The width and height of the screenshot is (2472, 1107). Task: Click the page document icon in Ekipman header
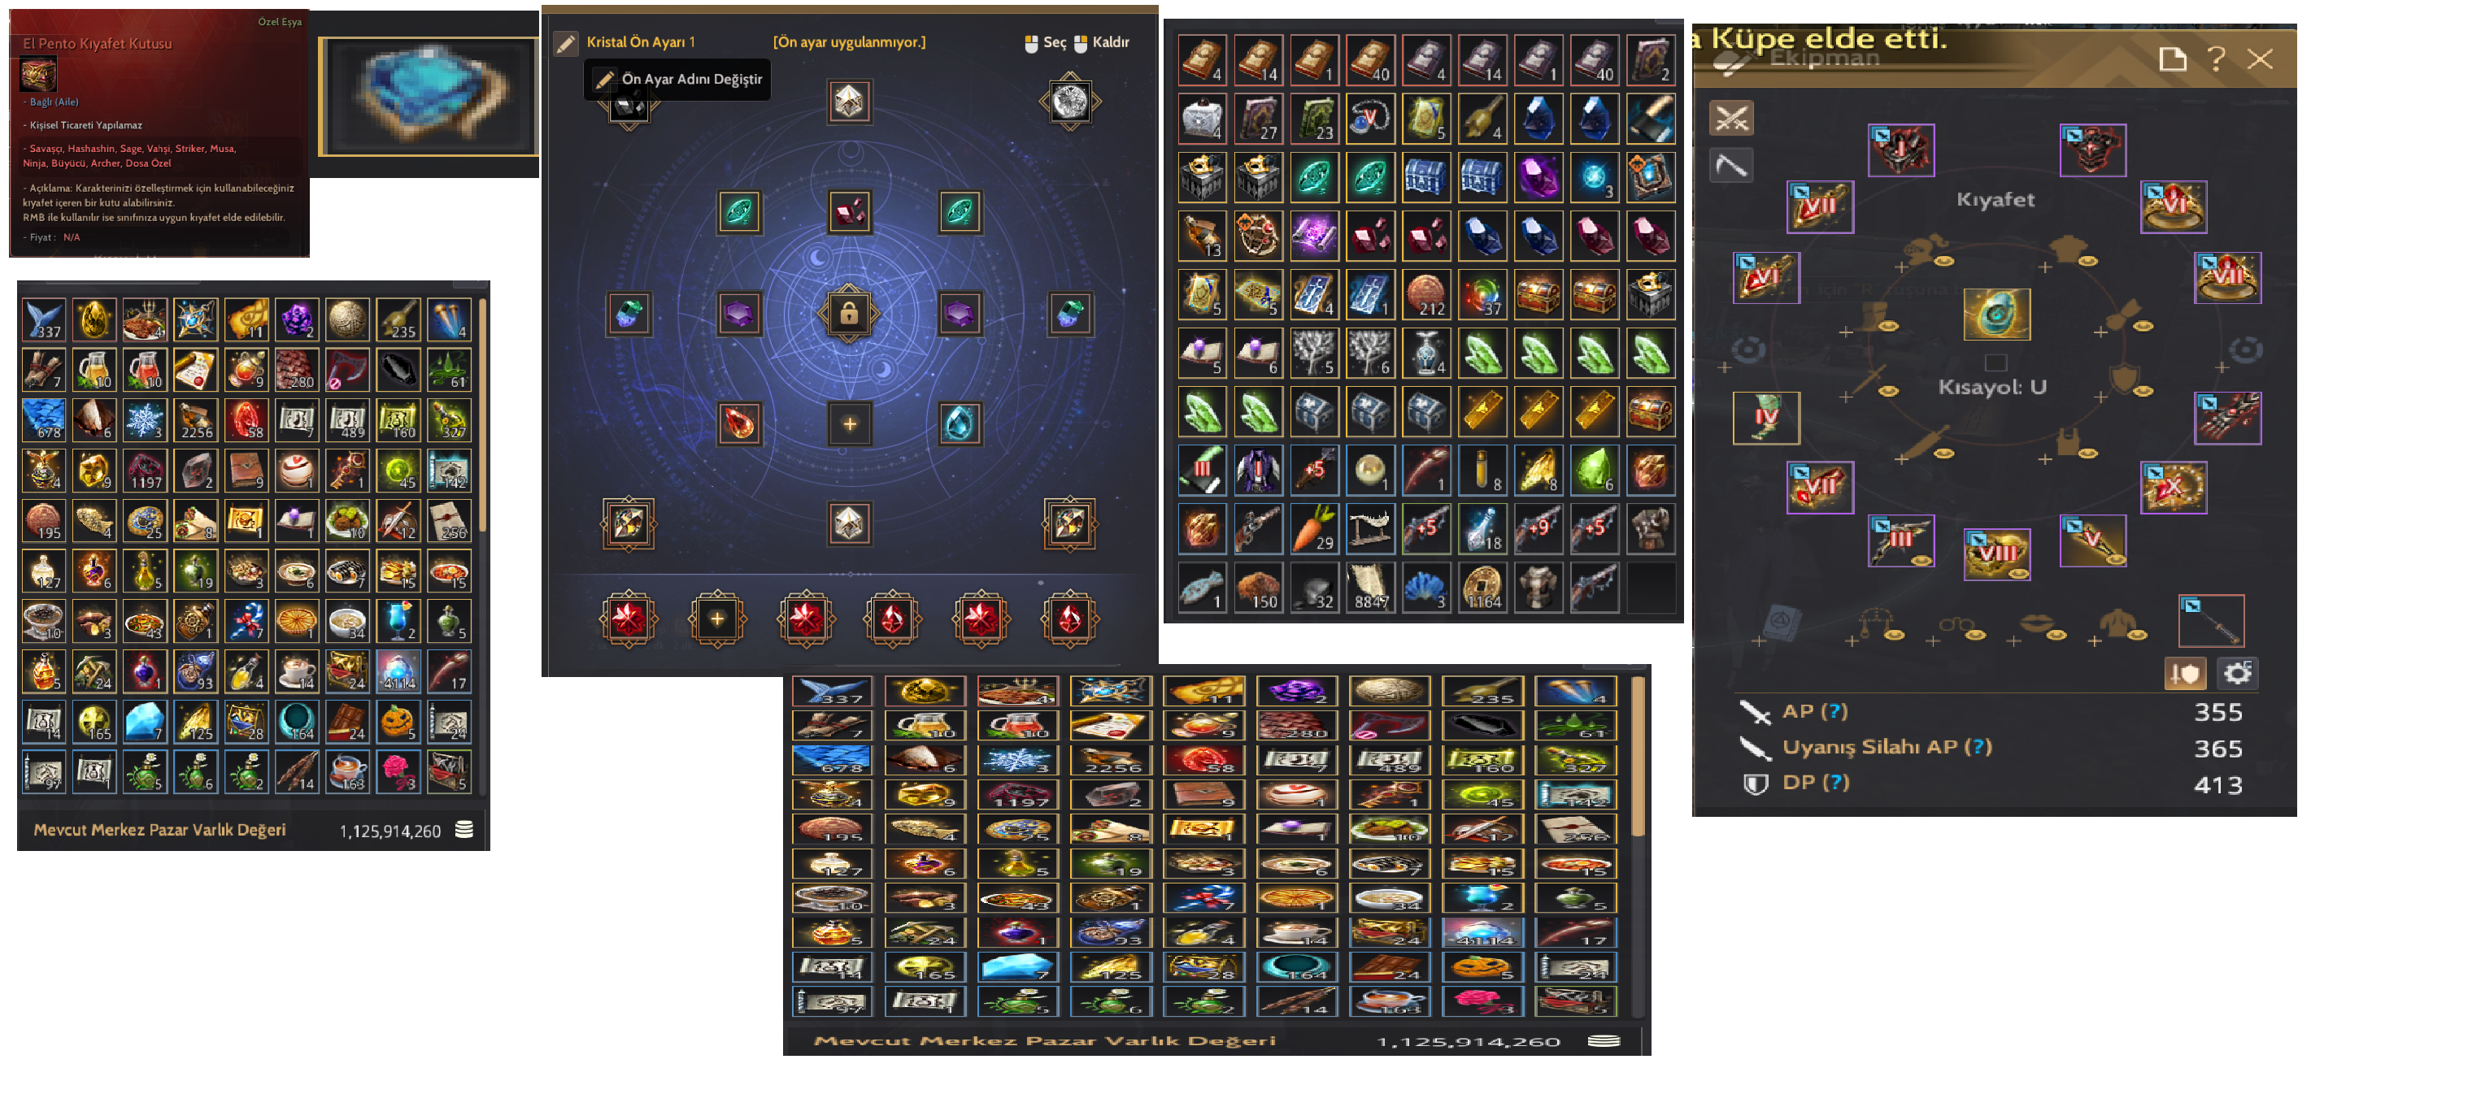pos(2173,59)
